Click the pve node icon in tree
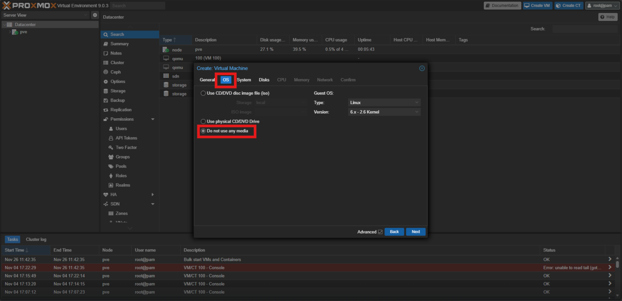 [15, 32]
